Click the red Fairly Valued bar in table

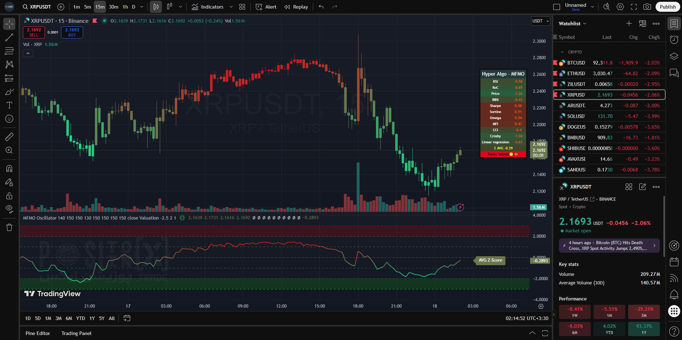coord(503,154)
